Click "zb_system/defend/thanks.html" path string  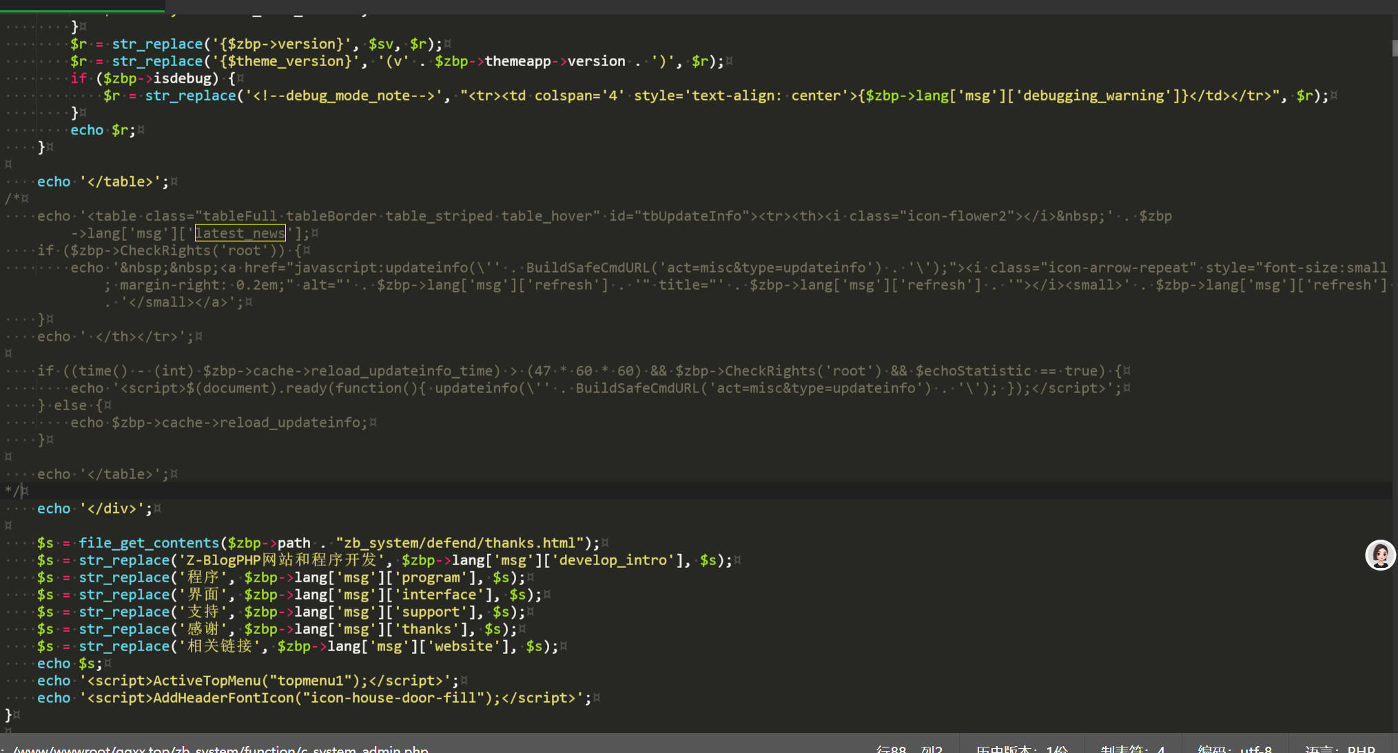[460, 543]
